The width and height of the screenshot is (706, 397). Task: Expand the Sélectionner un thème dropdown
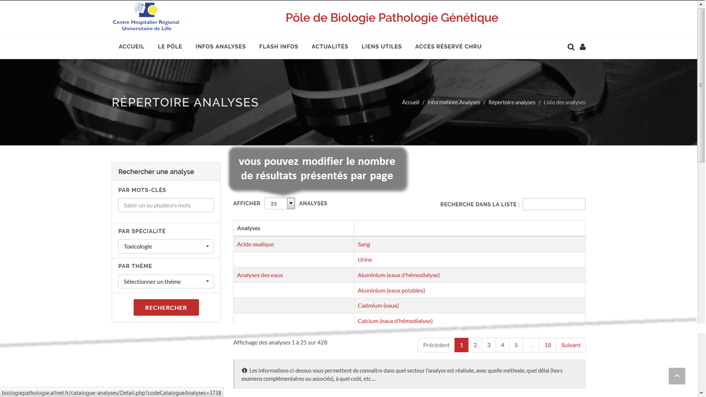click(166, 282)
